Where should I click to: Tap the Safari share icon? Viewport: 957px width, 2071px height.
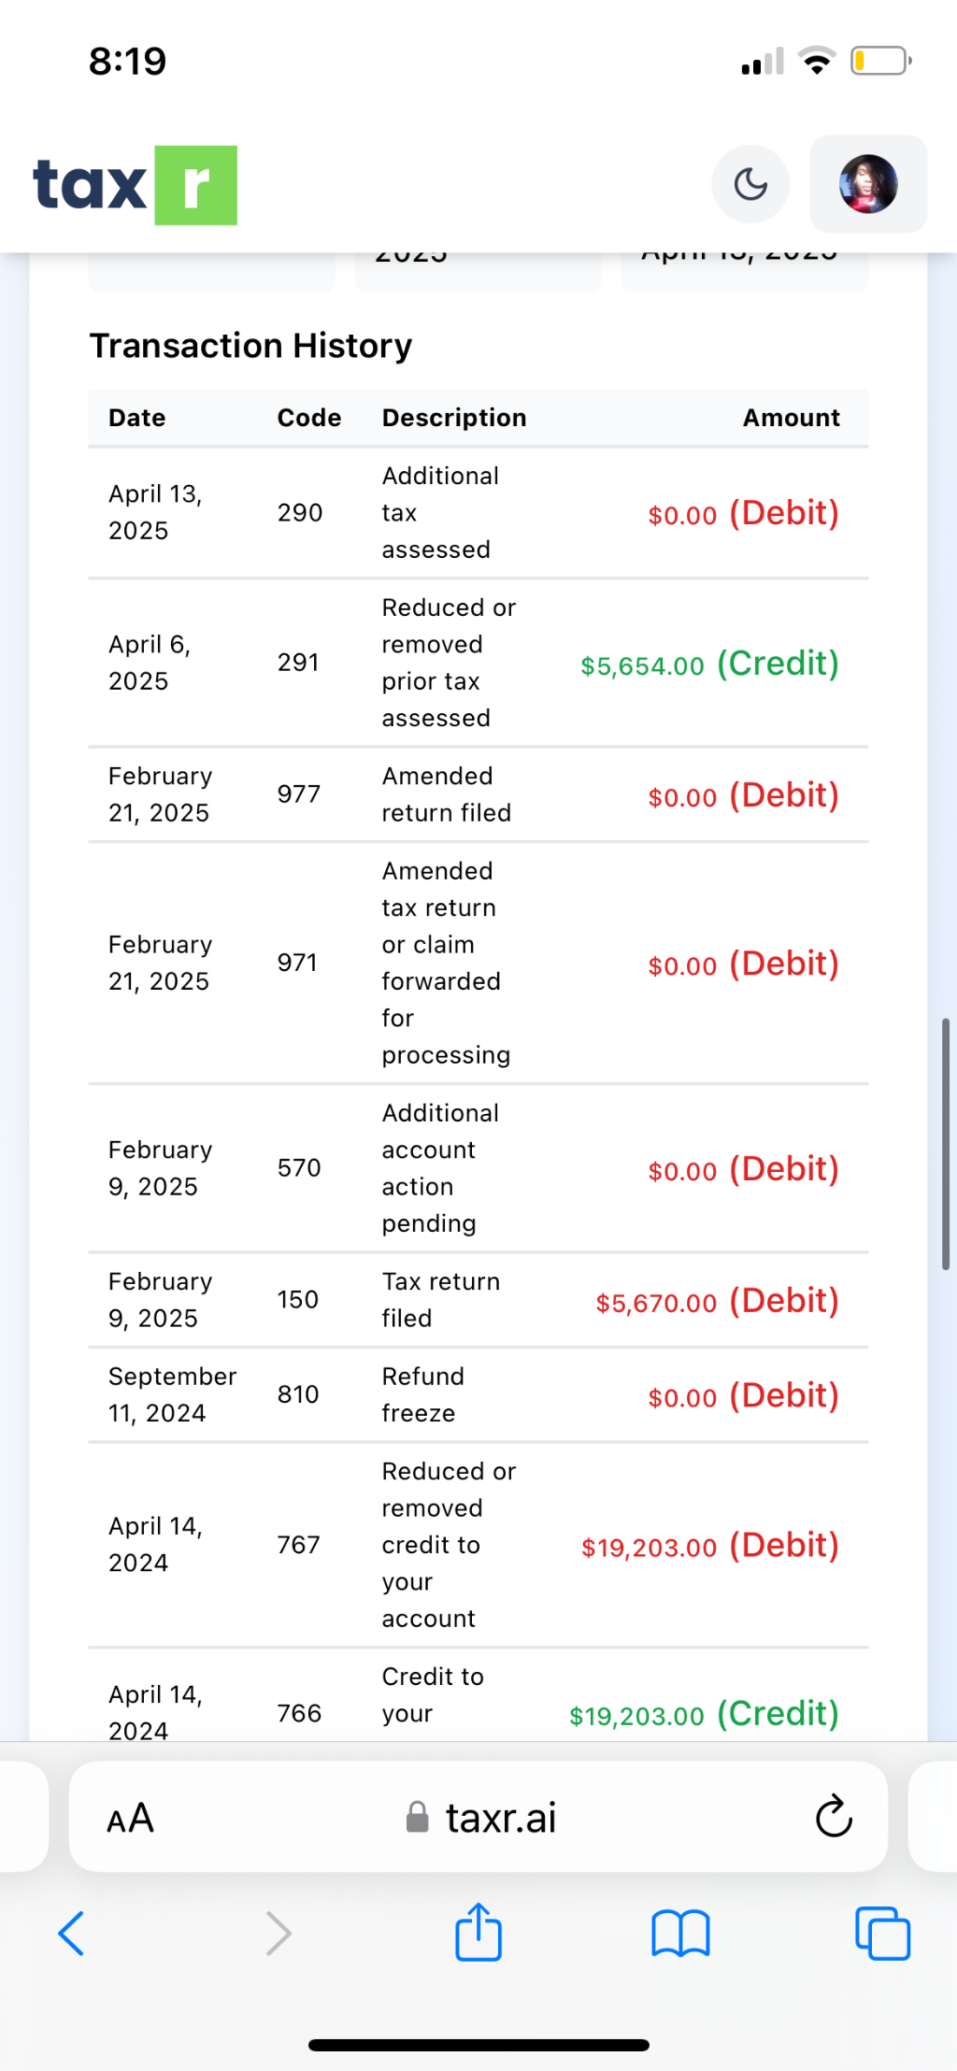click(478, 1932)
